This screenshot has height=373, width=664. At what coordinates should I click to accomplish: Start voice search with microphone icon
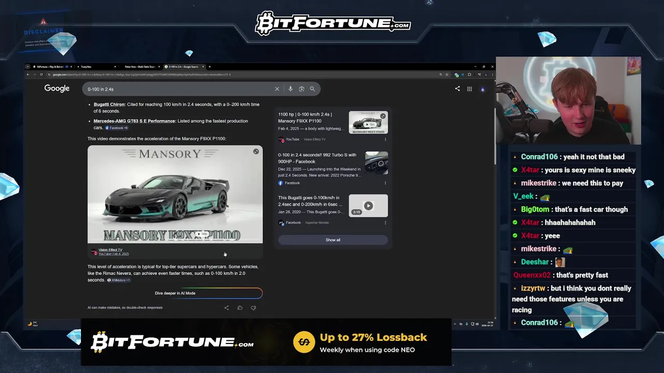coord(290,89)
